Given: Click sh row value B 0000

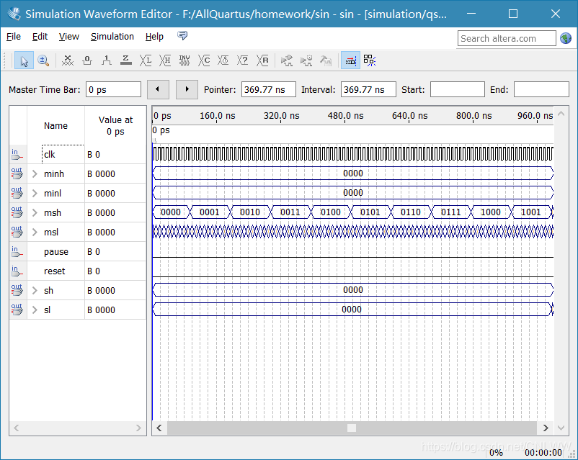Looking at the screenshot, I should click(101, 291).
